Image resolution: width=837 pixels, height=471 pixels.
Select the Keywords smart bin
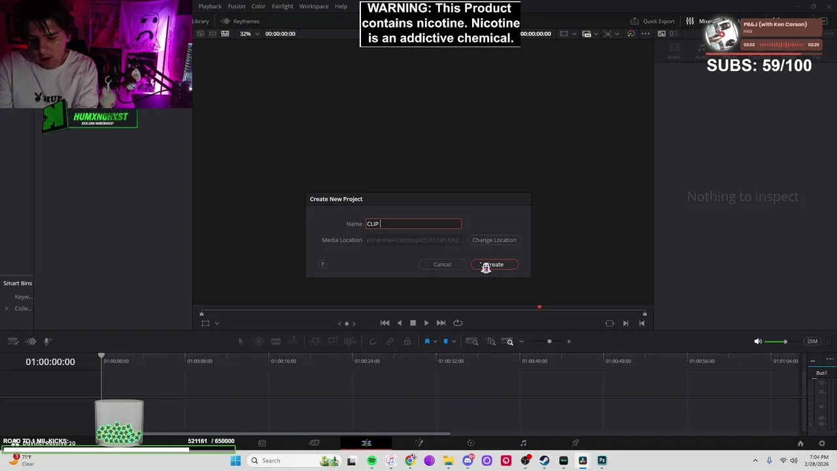[24, 297]
